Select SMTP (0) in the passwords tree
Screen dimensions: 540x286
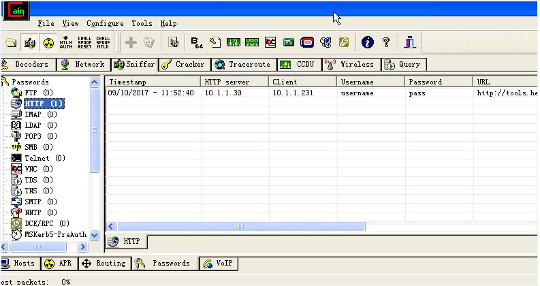(41, 202)
